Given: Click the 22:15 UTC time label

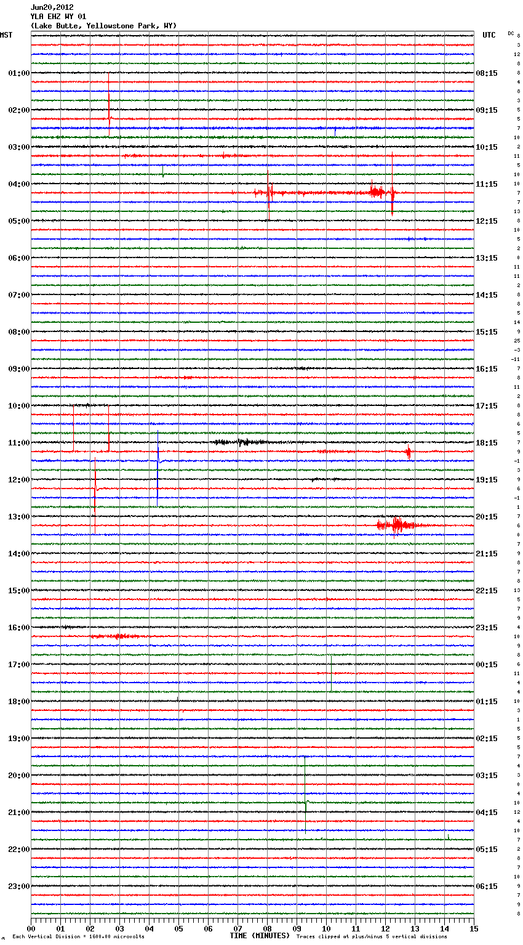Looking at the screenshot, I should click(x=487, y=591).
